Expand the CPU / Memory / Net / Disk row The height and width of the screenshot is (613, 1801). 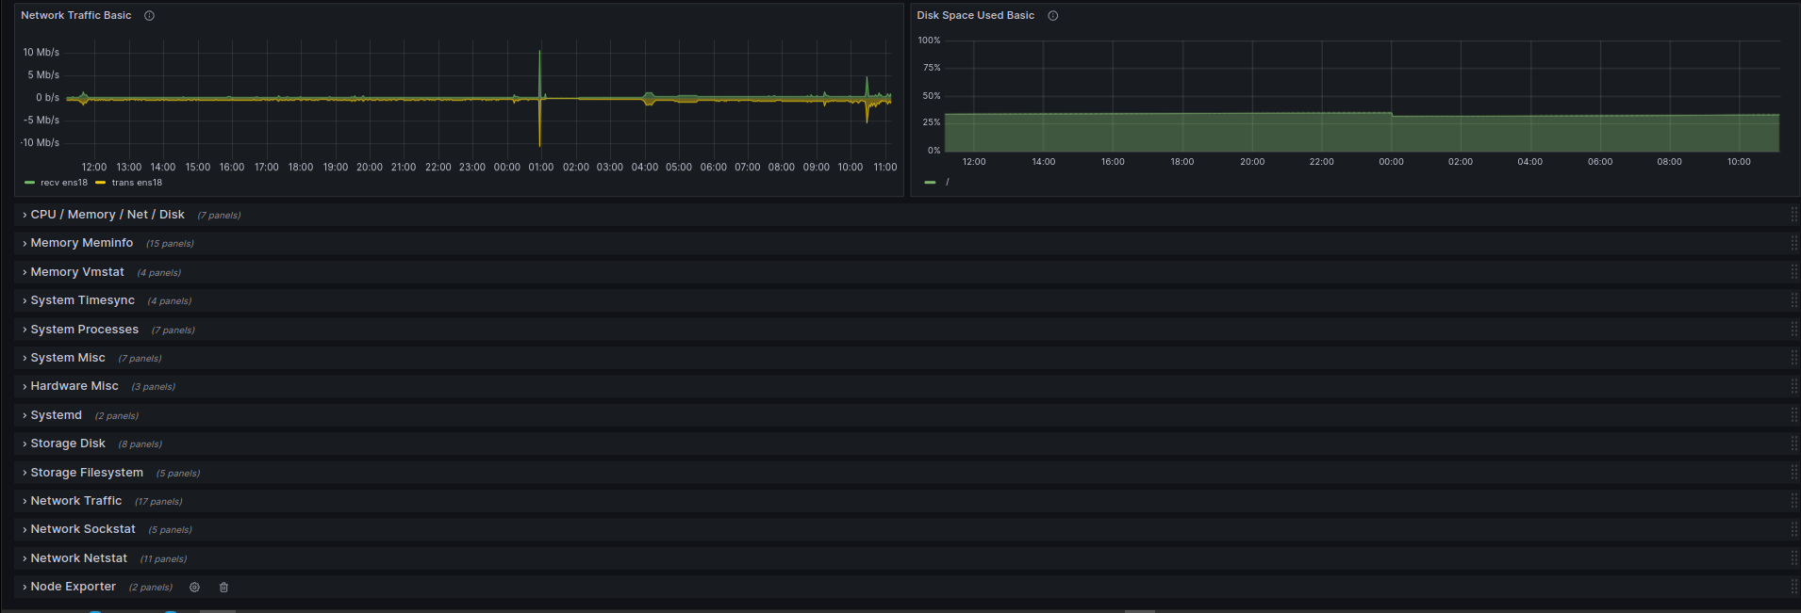(107, 215)
